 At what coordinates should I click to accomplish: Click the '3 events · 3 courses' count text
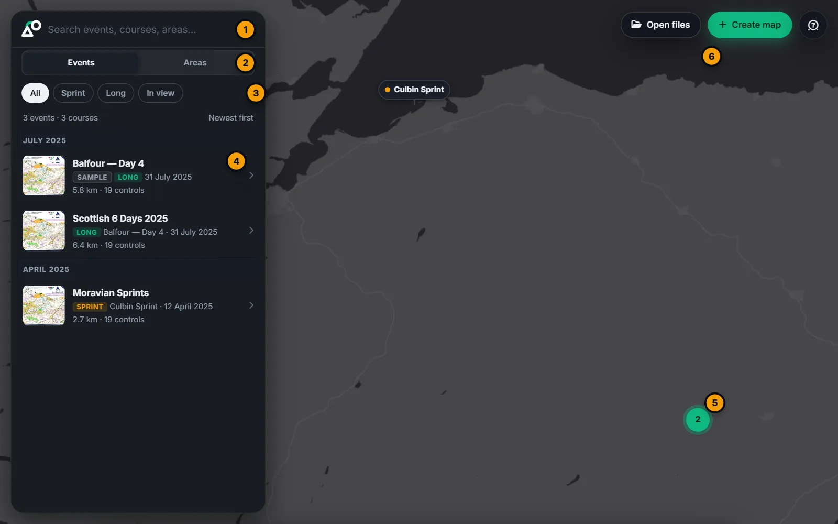60,118
